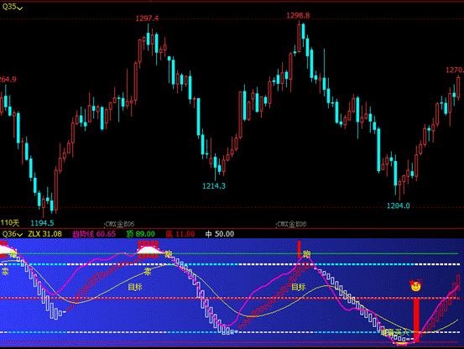Open the Q35 indicator dropdown
This screenshot has height=349, width=464.
[12, 7]
